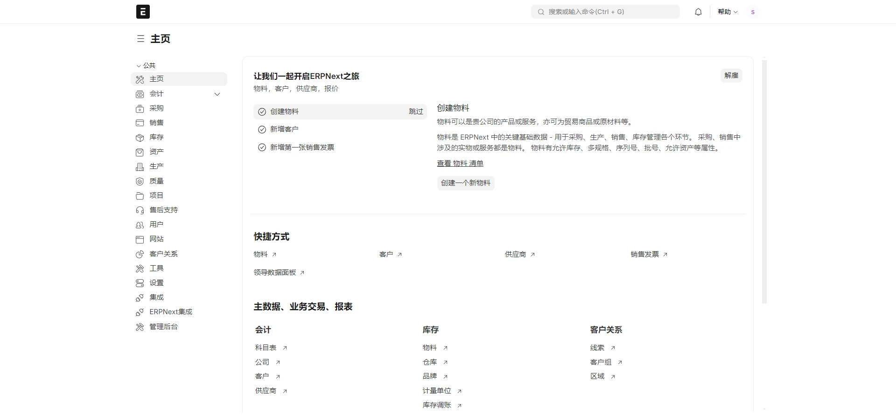This screenshot has width=896, height=415.
Task: Click the 采购 sidebar icon
Action: [140, 108]
